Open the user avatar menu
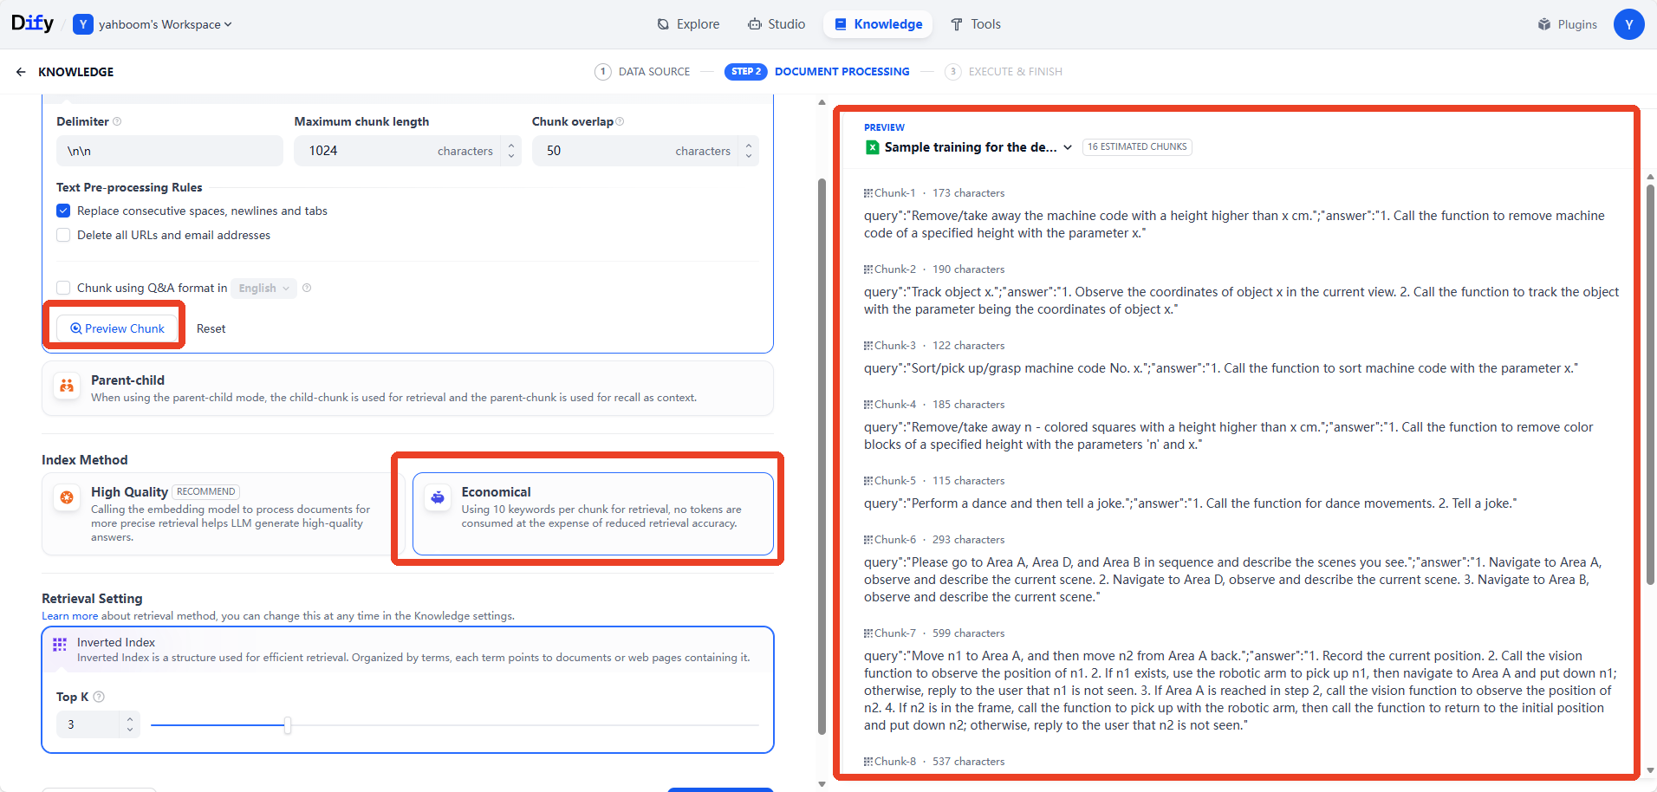Image resolution: width=1657 pixels, height=792 pixels. coord(1628,24)
